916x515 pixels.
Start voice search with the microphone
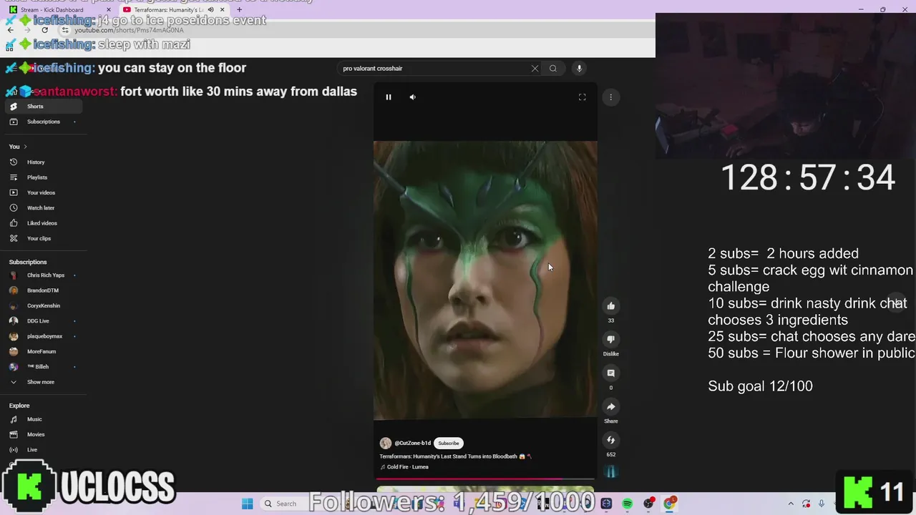pyautogui.click(x=580, y=69)
